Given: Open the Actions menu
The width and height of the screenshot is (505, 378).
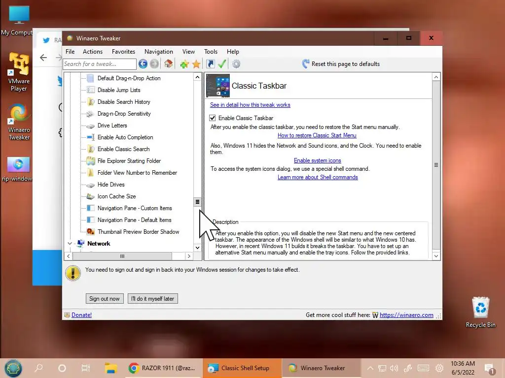Looking at the screenshot, I should point(92,51).
